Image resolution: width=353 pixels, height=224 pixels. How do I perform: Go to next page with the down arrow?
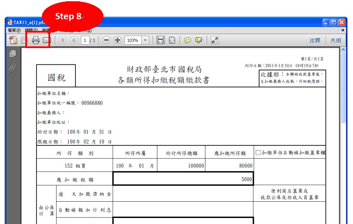pyautogui.click(x=74, y=40)
